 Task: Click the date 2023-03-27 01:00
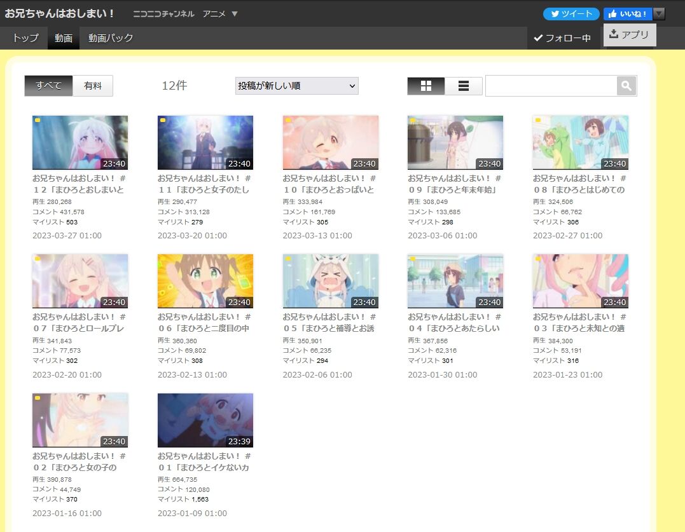point(67,236)
